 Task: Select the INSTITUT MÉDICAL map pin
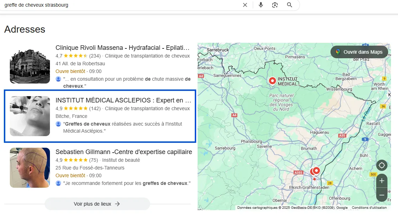(272, 81)
